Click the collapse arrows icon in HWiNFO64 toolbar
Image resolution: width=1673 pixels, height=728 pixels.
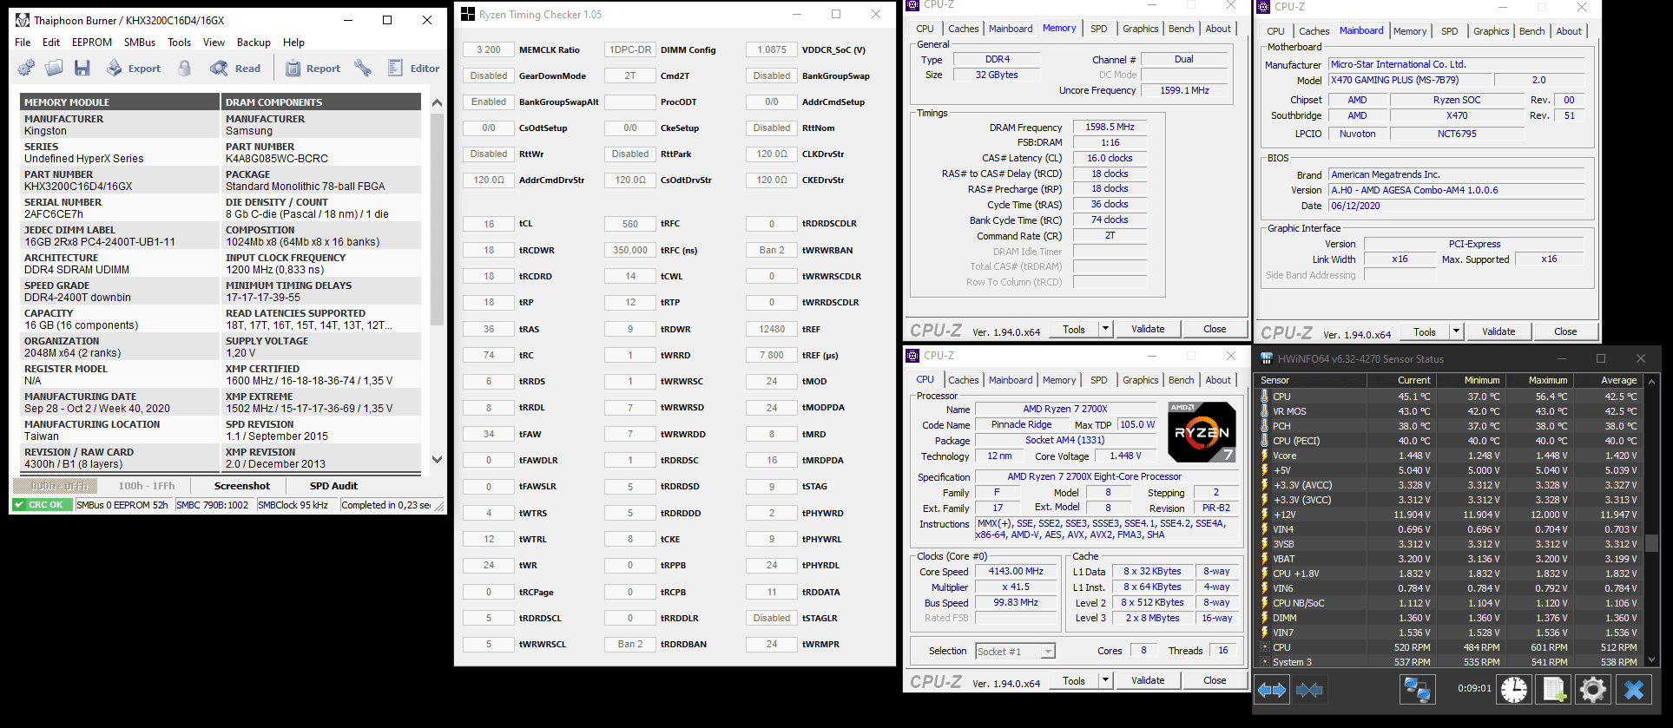pyautogui.click(x=1309, y=690)
